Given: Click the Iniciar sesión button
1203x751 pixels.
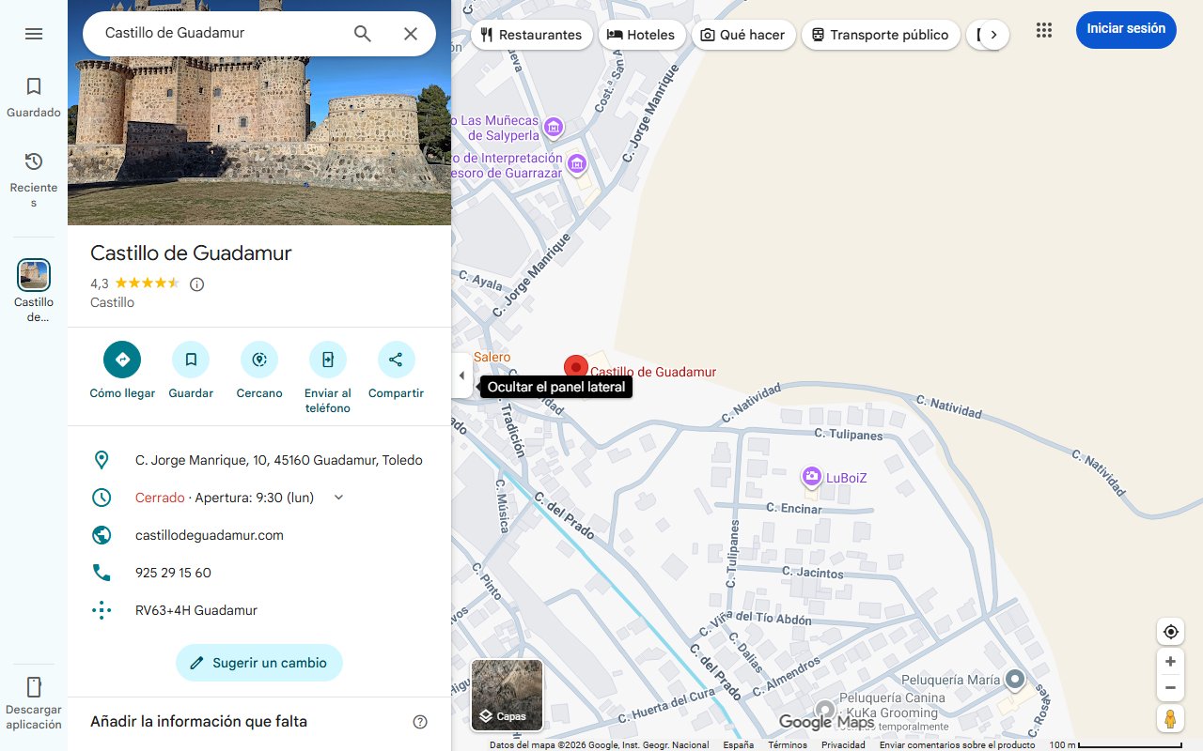Looking at the screenshot, I should pyautogui.click(x=1126, y=29).
